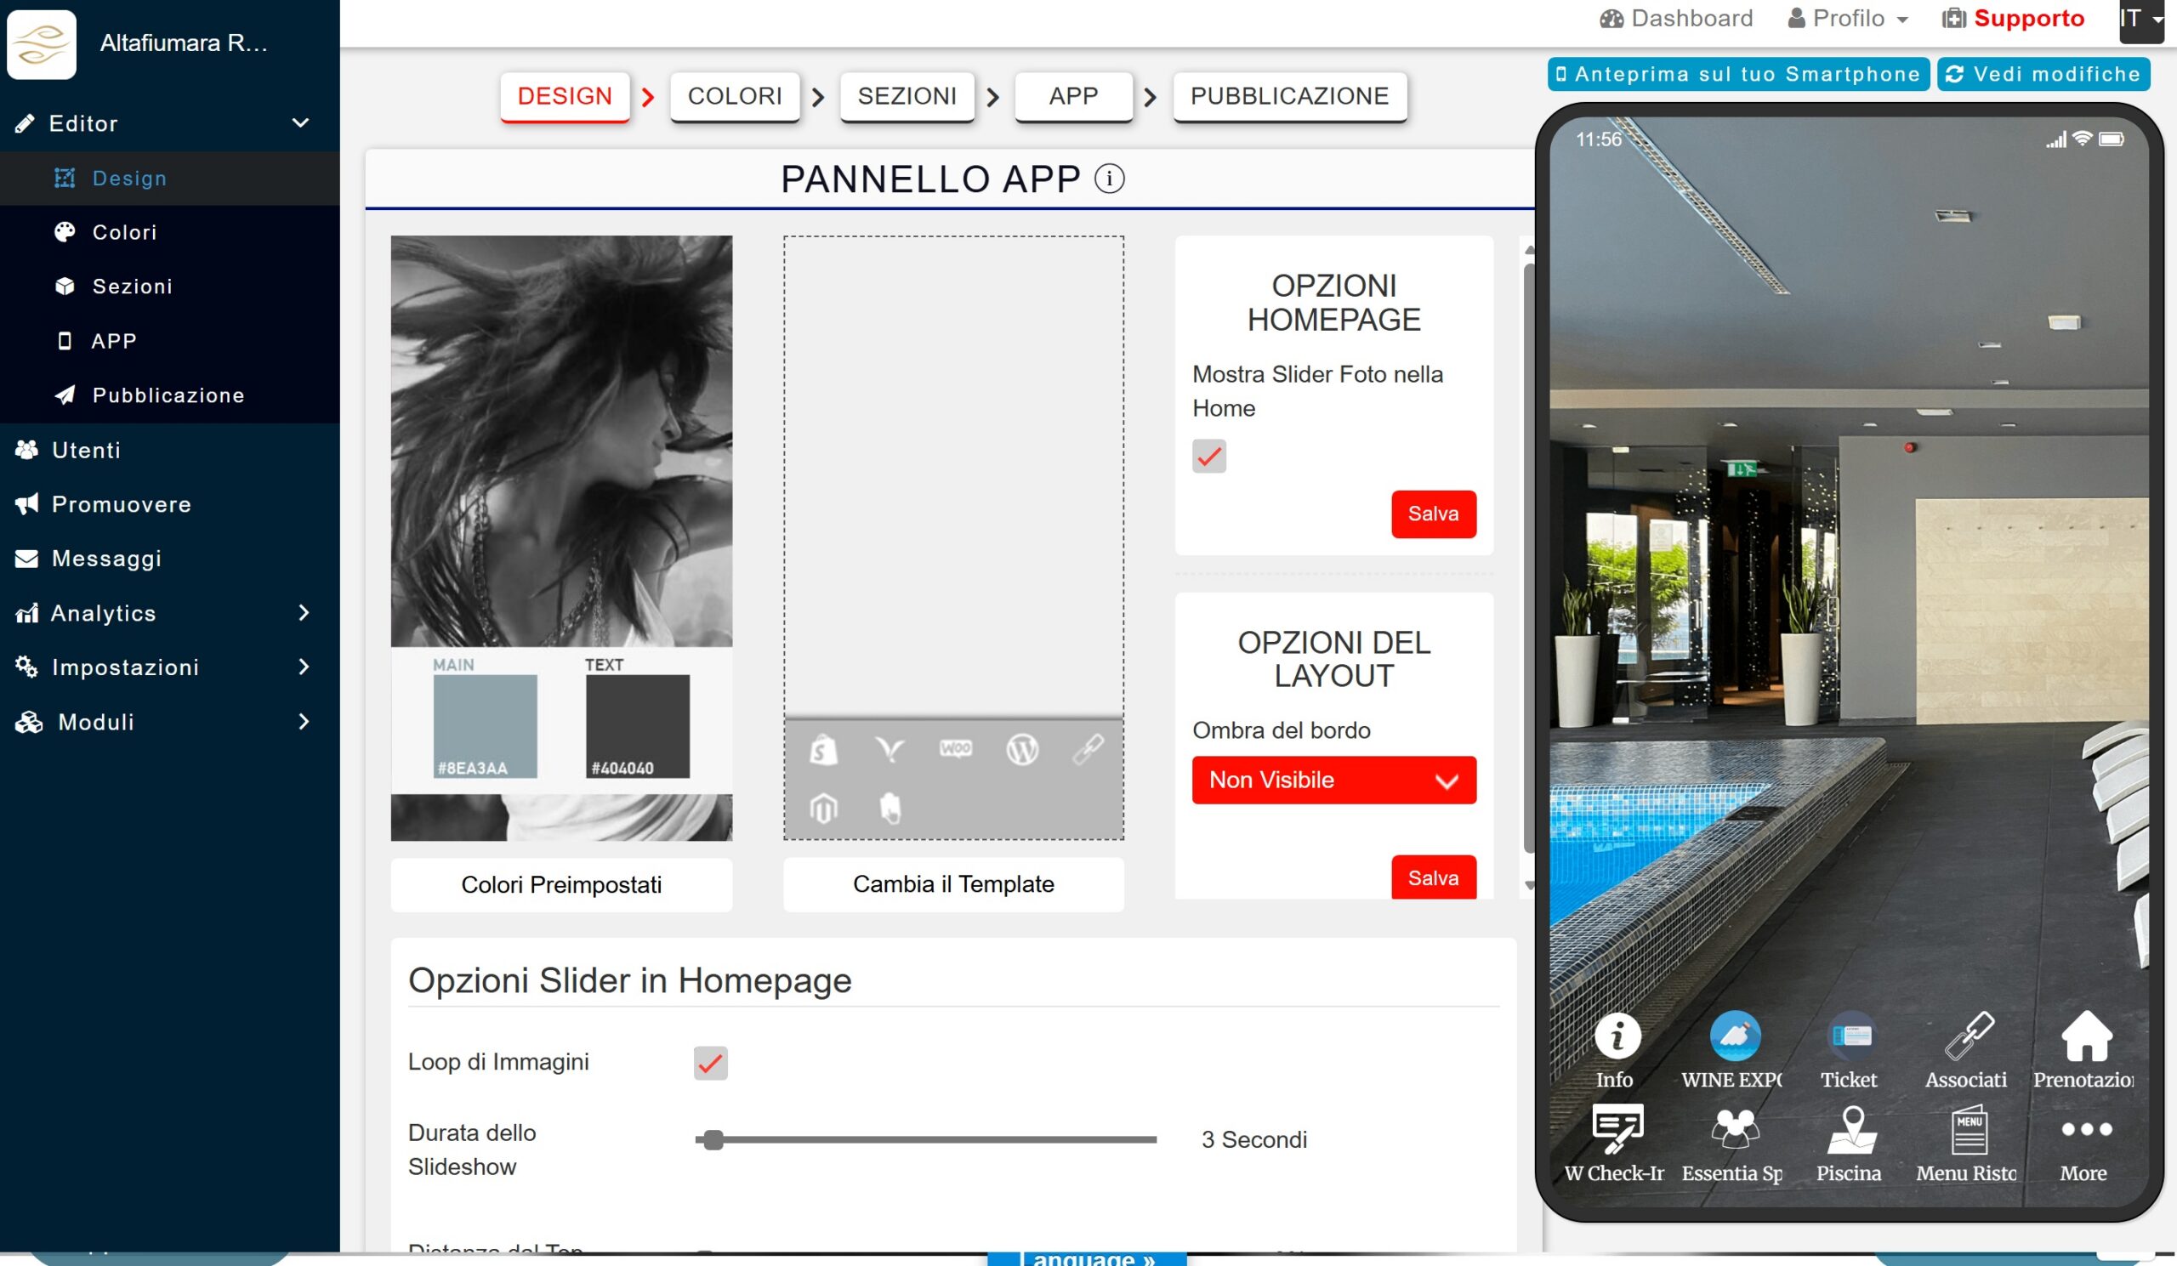Click the MAIN color swatch #8EA3AA
Viewport: 2177px width, 1266px height.
tap(484, 725)
